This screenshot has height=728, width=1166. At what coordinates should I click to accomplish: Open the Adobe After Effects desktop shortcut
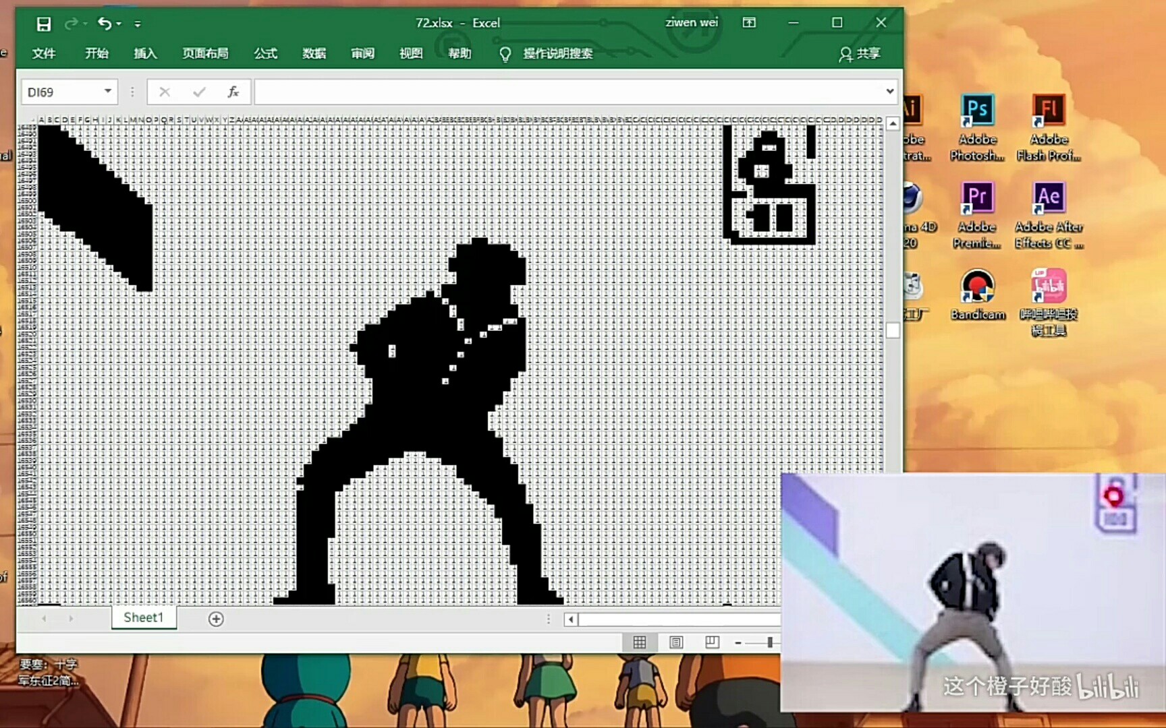(x=1049, y=214)
